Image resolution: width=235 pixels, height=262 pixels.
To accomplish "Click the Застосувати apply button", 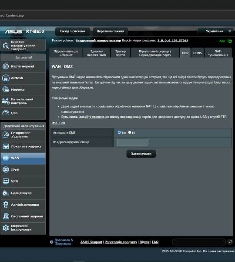I will click(141, 154).
